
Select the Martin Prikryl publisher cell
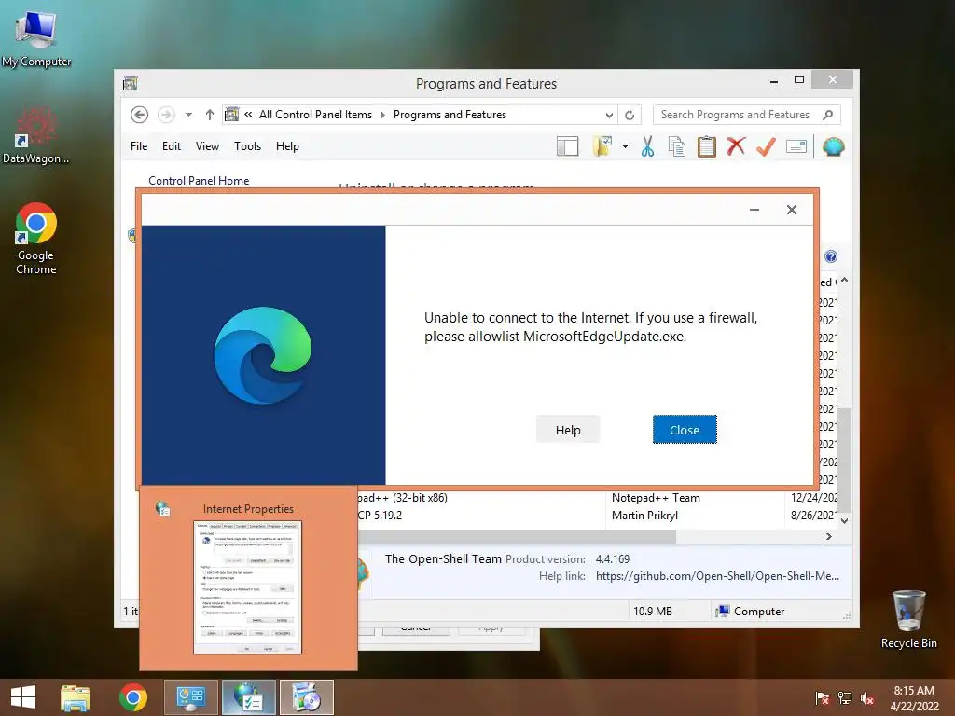point(644,515)
